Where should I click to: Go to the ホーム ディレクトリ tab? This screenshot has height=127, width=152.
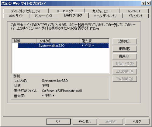tap(105, 16)
